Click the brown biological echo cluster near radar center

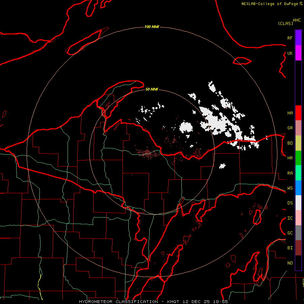tap(147, 153)
